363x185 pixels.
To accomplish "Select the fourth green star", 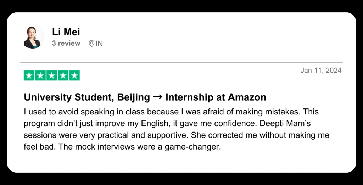I will (x=63, y=75).
